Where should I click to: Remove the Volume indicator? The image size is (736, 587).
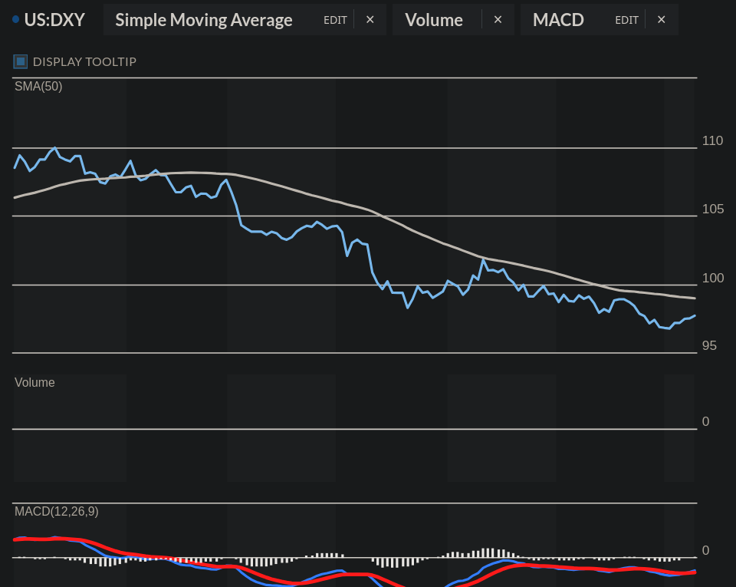click(x=498, y=20)
